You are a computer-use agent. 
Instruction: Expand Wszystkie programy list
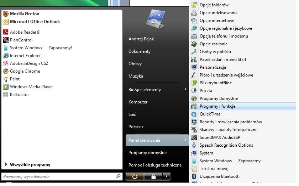click(x=30, y=165)
